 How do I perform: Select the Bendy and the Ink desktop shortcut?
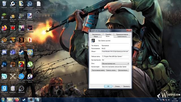[x=13, y=18]
